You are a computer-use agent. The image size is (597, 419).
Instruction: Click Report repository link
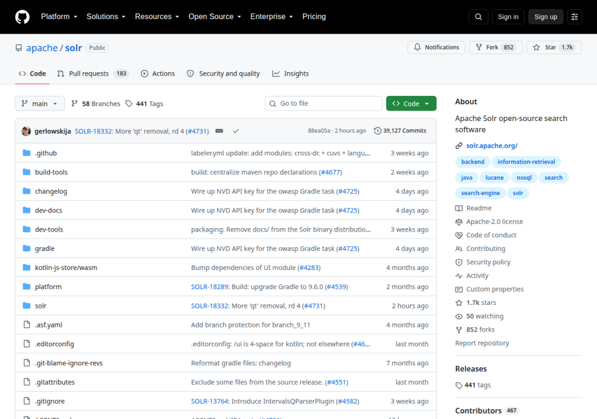tap(482, 343)
